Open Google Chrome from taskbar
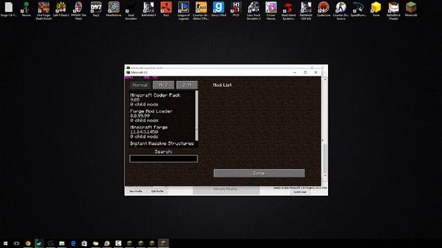The image size is (442, 248). click(x=28, y=243)
